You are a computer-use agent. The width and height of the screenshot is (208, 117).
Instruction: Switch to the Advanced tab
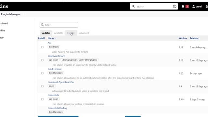(84, 33)
